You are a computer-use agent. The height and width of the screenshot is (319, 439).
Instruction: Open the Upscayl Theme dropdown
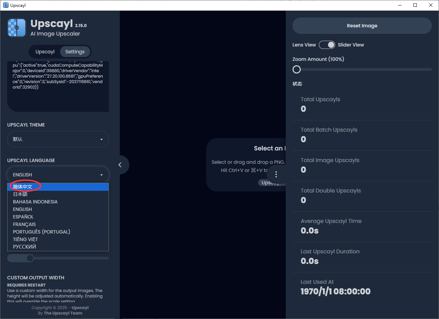(58, 139)
